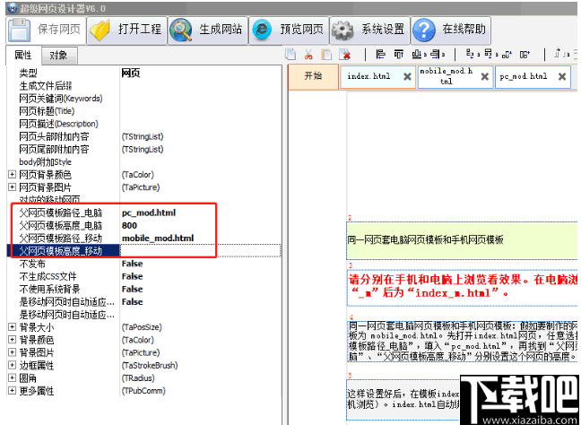Click the 800 template height value
The width and height of the screenshot is (581, 425).
129,225
